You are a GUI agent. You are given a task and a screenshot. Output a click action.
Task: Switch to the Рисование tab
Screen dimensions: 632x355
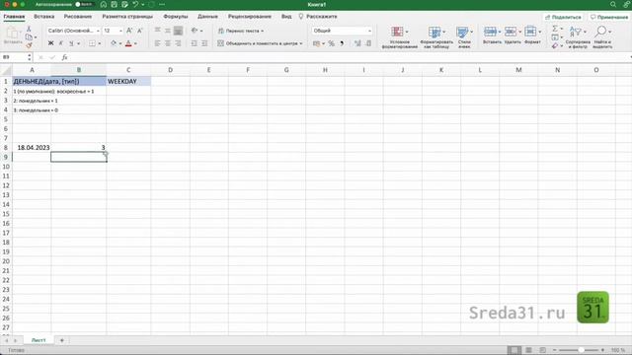click(78, 17)
